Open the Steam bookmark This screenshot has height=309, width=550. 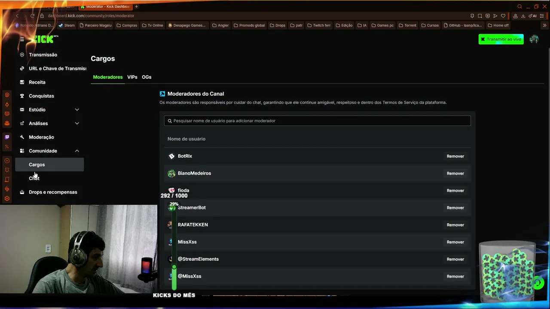tap(67, 25)
